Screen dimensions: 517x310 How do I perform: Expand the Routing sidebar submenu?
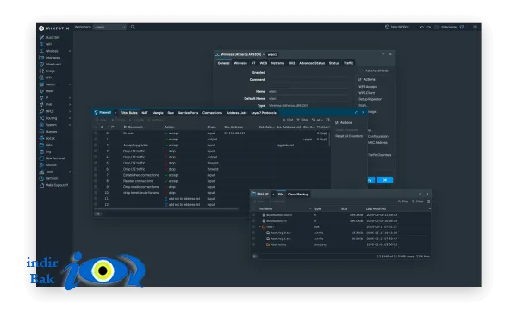(70, 118)
